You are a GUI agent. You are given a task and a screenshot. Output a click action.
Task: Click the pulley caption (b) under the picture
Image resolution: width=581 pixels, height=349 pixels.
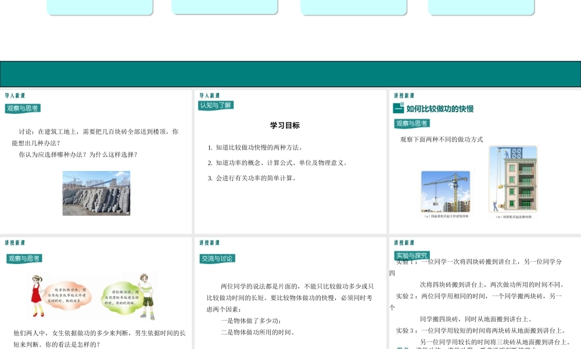click(514, 217)
